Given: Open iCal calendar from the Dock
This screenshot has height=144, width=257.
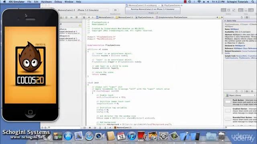Looking at the screenshot, I should (121, 136).
